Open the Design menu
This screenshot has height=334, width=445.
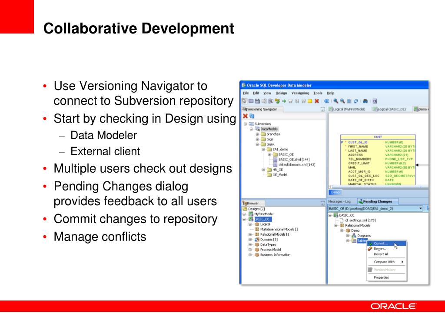click(281, 93)
